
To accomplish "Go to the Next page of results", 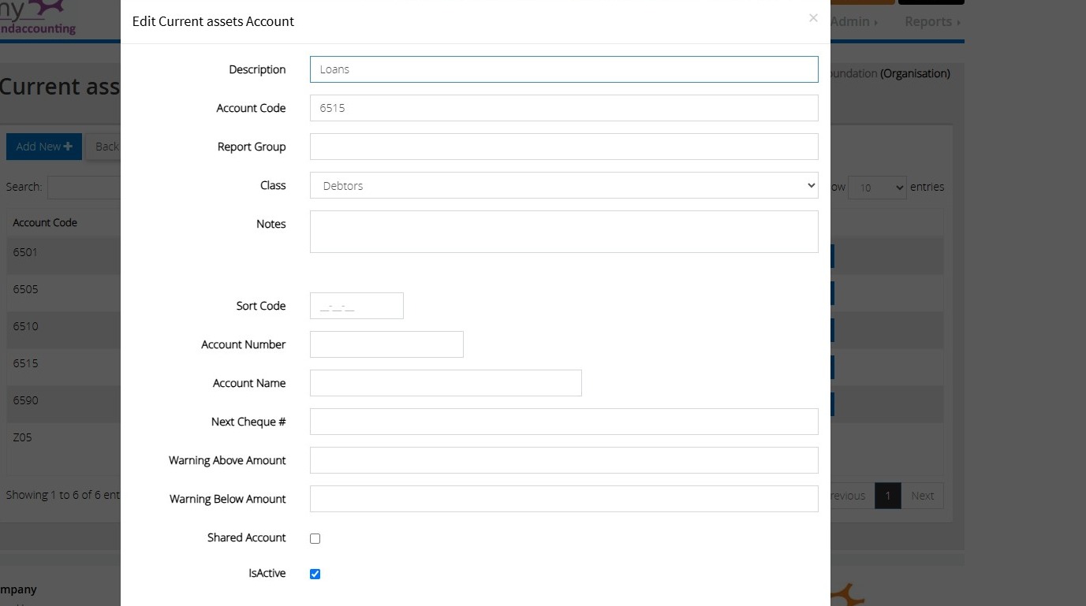I will (x=922, y=496).
